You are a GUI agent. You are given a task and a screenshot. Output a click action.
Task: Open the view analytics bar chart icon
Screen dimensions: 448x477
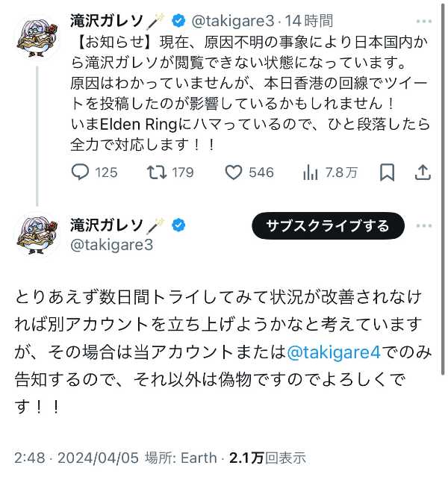(x=311, y=172)
